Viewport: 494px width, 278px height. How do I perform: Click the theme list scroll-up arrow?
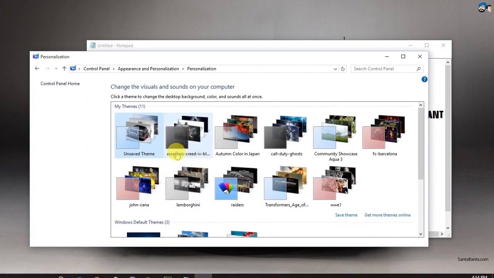tap(421, 105)
